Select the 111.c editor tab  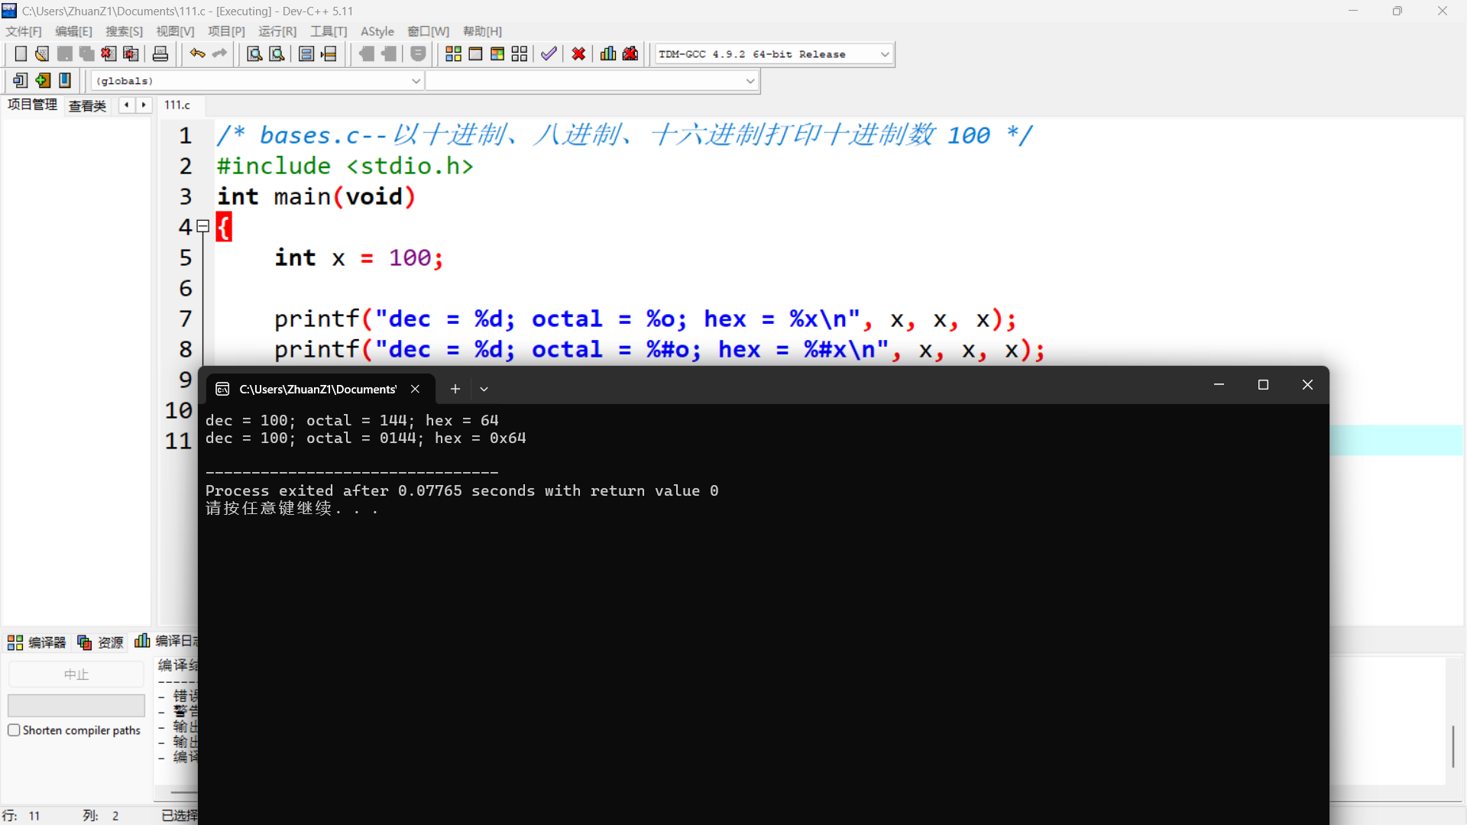click(x=177, y=105)
